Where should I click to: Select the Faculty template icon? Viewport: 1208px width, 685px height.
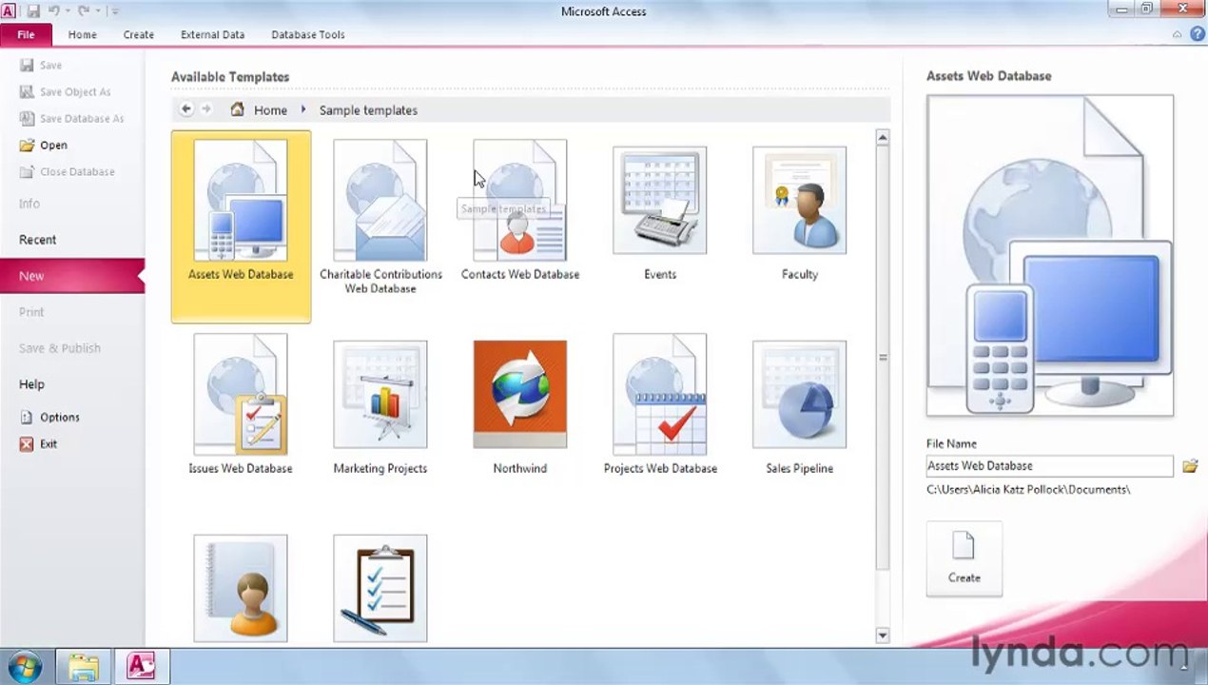(799, 201)
